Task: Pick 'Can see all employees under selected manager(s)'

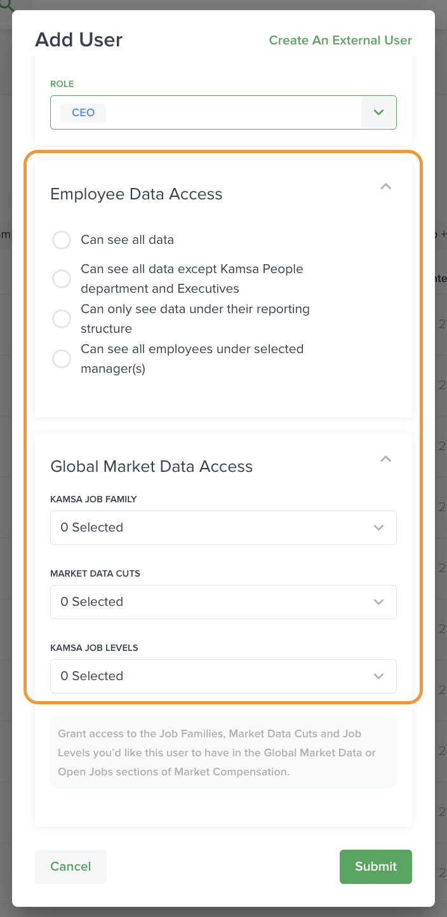Action: (62, 359)
